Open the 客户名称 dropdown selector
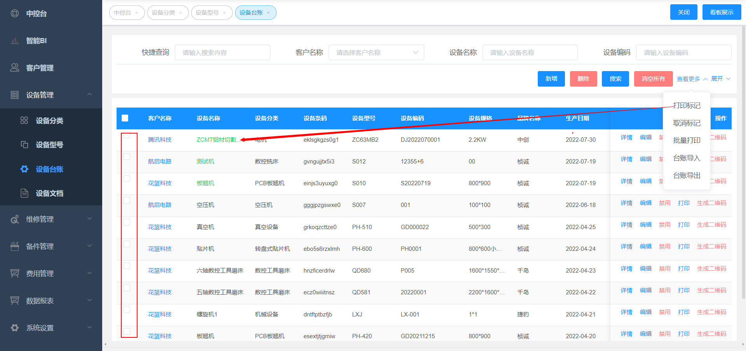746x351 pixels. click(x=376, y=52)
